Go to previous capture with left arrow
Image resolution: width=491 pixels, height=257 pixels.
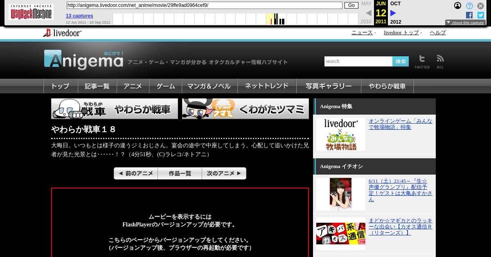[x=369, y=13]
